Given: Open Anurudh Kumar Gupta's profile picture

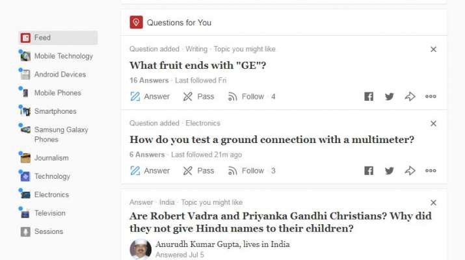Looking at the screenshot, I should click(140, 249).
